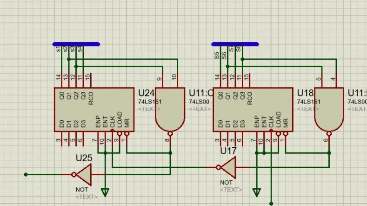Click the U25 reference label
Screen dimensions: 367x206
84,158
